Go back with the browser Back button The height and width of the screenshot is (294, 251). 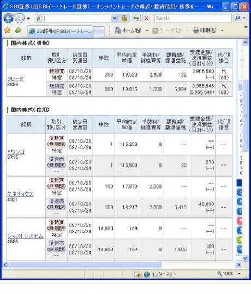pos(8,19)
